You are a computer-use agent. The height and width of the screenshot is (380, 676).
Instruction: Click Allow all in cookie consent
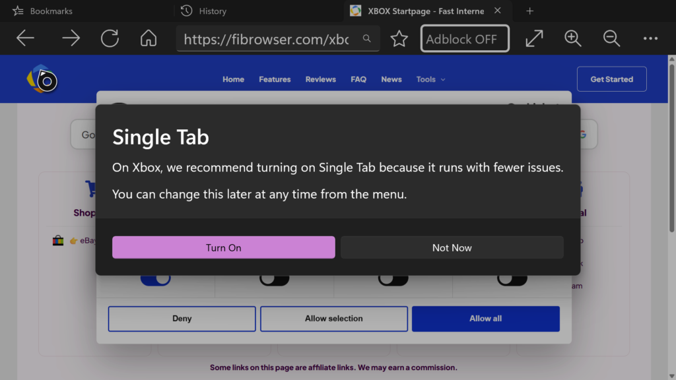(485, 319)
